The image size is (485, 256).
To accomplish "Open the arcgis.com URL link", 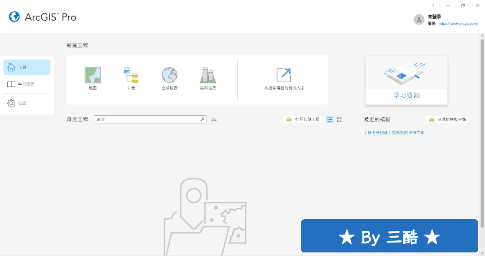I will coord(459,23).
